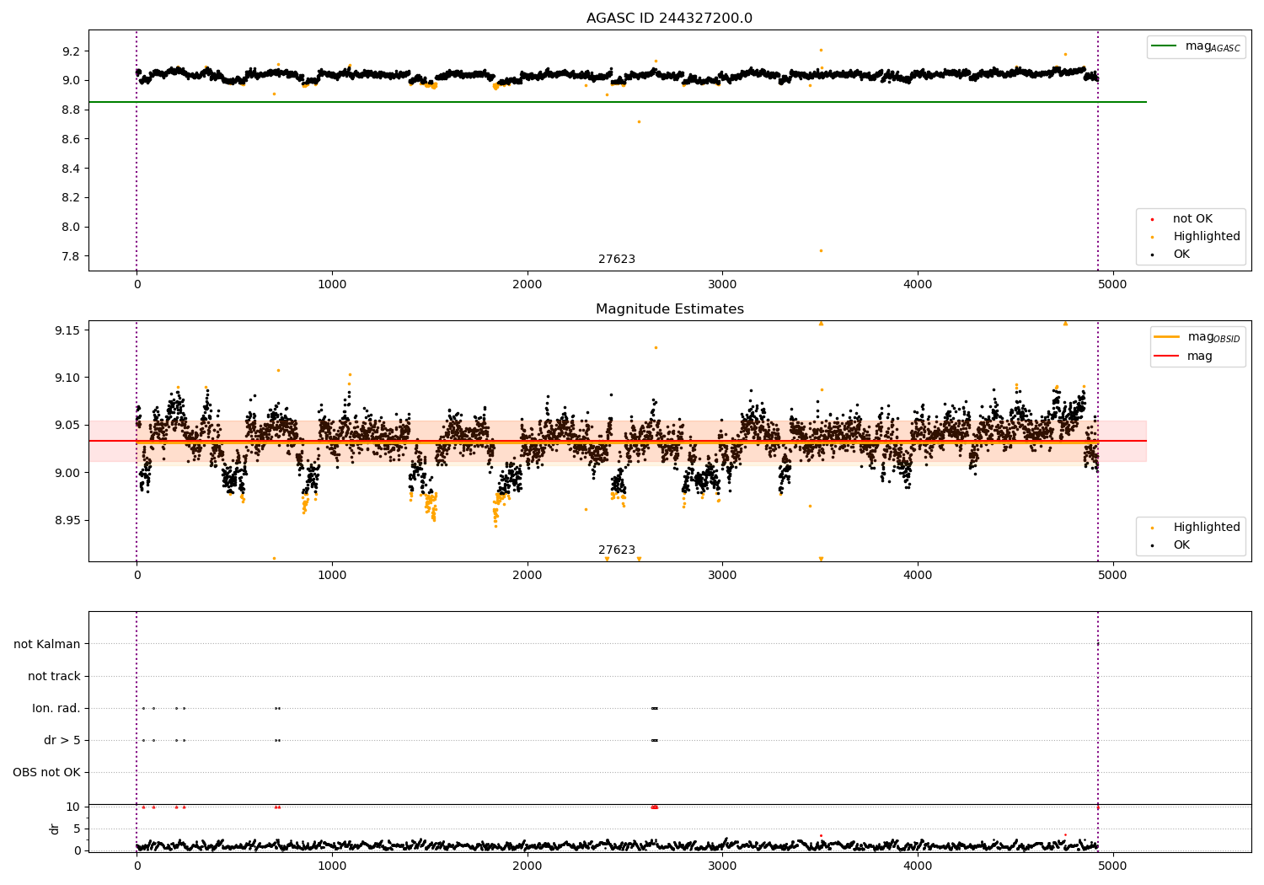The height and width of the screenshot is (885, 1264).
Task: Click the orange outlier point near 7.84 in top plot
Action: click(x=821, y=250)
